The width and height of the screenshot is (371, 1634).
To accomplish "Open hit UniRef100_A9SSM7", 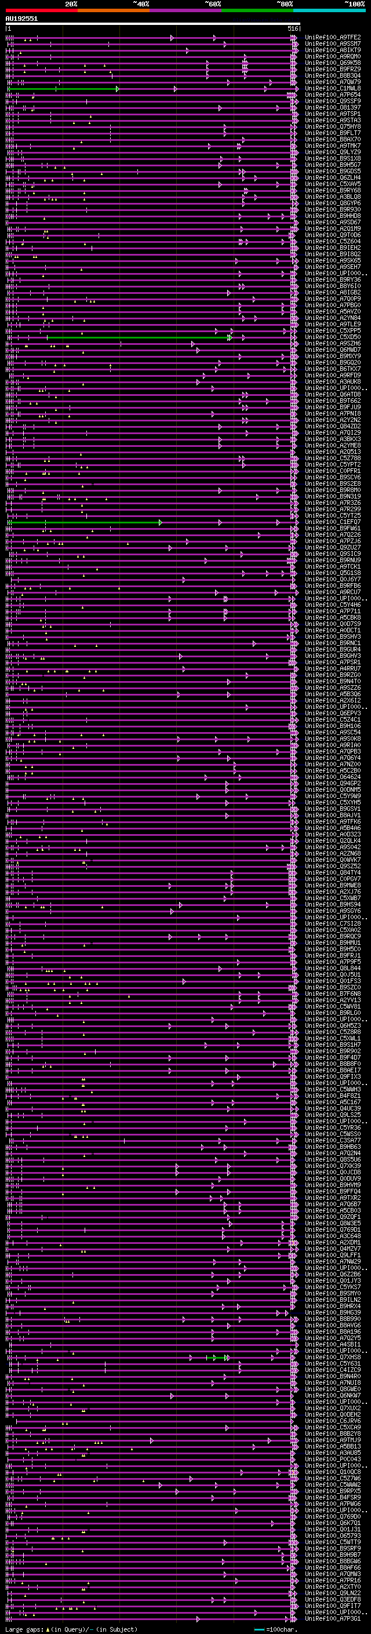I will click(333, 44).
